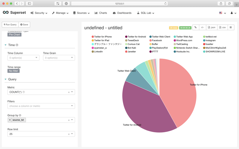
Task: Open the Time Column dropdown
Action: pos(23,58)
